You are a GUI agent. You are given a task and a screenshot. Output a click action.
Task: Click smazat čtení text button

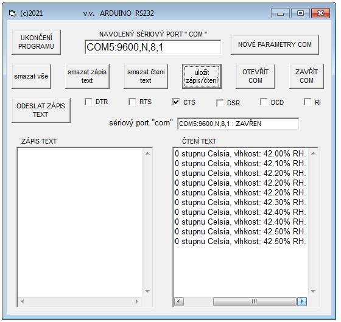click(146, 76)
